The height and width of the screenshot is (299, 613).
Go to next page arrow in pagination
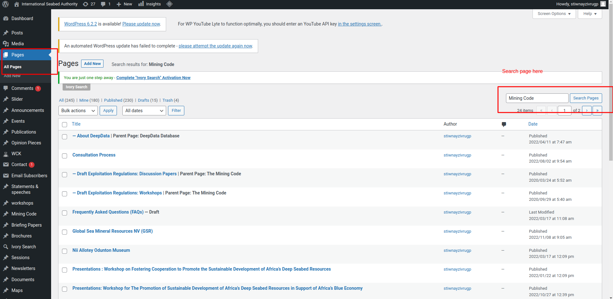point(587,111)
